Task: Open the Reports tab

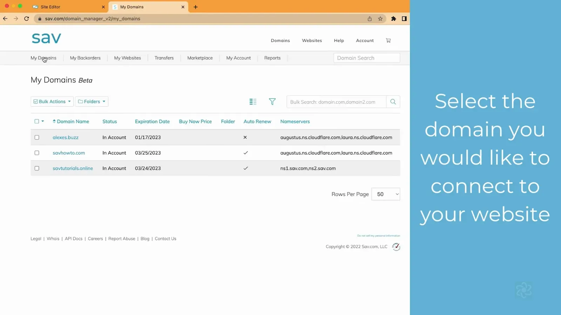Action: 272,58
